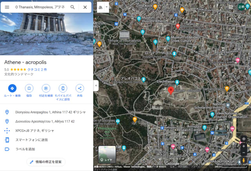
Task: Click the share (共有) icon
Action: point(80,88)
